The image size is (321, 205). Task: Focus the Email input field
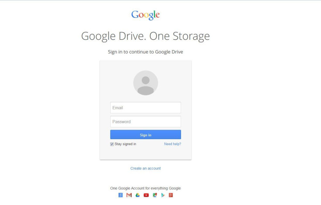(146, 108)
